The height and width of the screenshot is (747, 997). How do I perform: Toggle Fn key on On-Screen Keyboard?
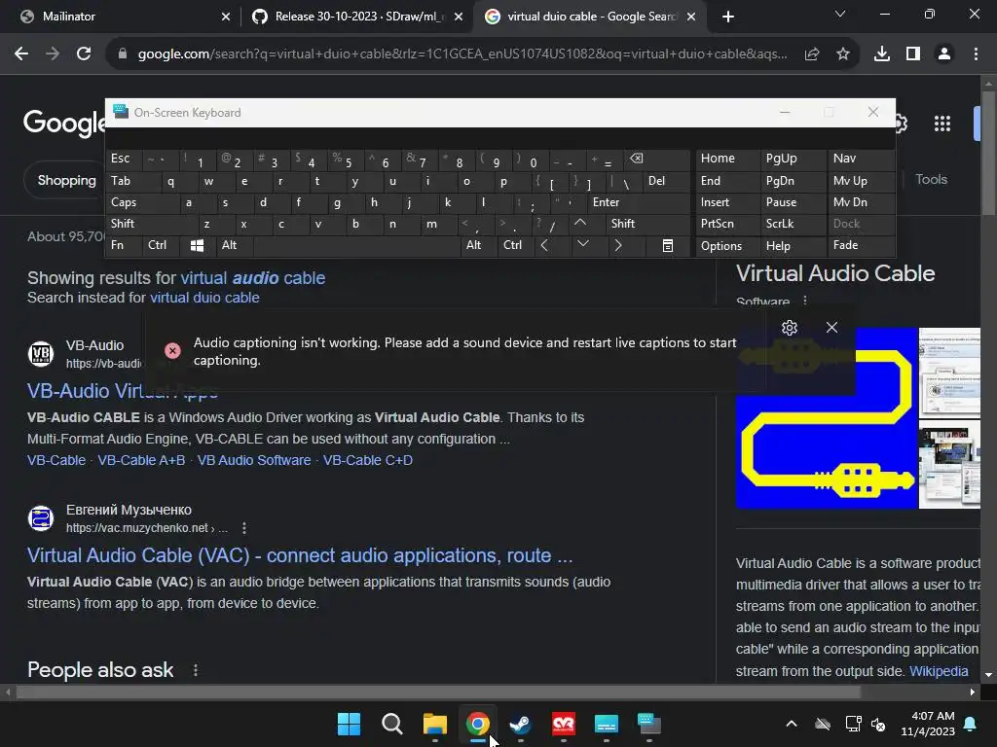pos(124,246)
